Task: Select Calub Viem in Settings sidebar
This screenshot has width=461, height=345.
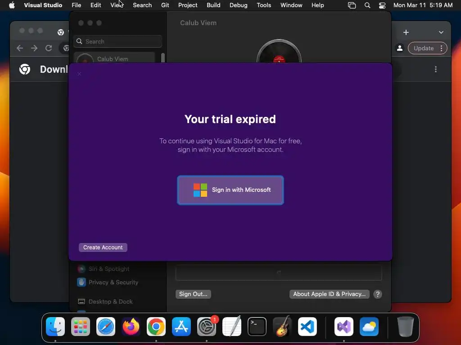Action: (114, 57)
